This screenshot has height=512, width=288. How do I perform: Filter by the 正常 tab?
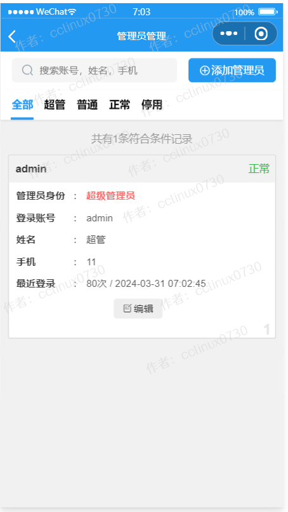119,105
